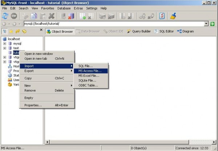Choose MS Excel File... option
The width and height of the screenshot is (218, 151).
click(91, 76)
